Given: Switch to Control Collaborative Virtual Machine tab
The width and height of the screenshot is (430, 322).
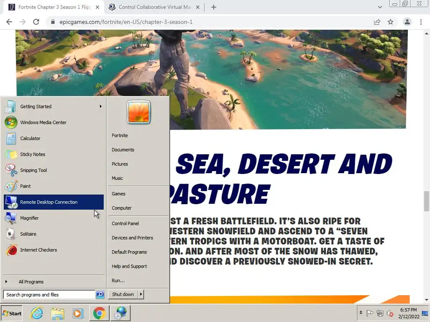Looking at the screenshot, I should click(x=155, y=7).
